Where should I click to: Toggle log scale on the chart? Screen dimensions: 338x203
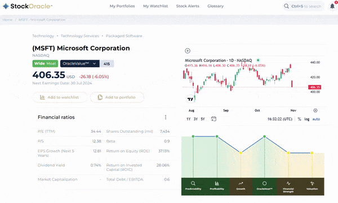click(307, 119)
